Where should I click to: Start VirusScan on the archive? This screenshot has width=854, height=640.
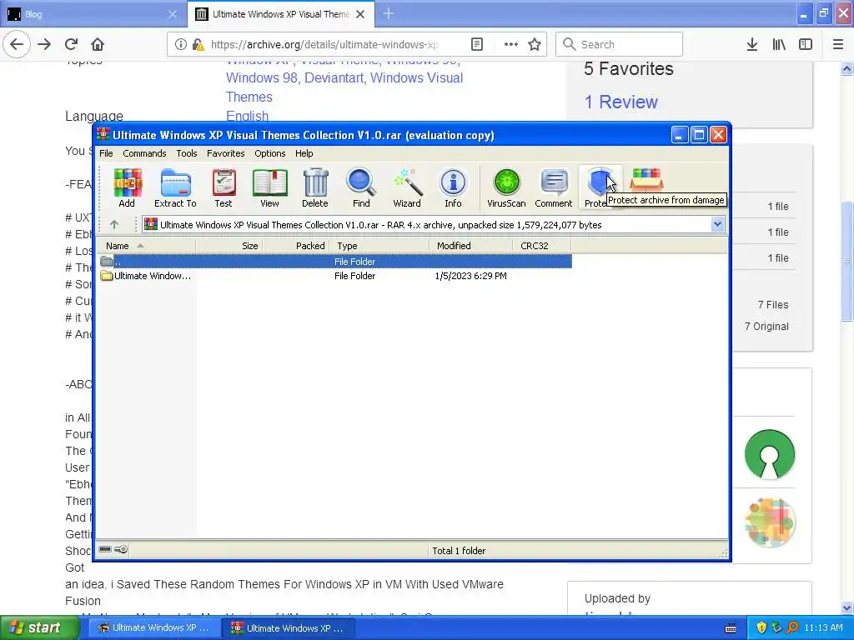point(506,187)
